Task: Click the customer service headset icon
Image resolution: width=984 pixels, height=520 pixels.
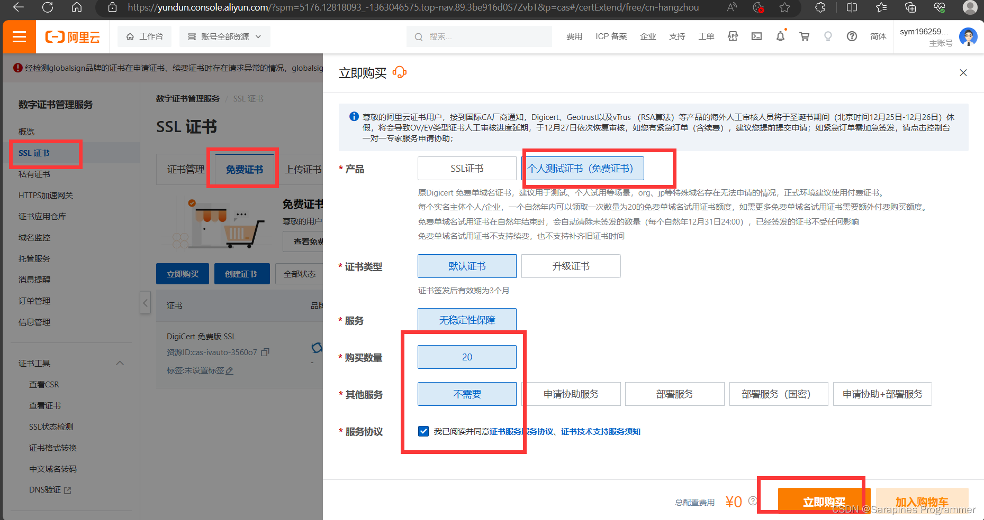Action: 400,72
